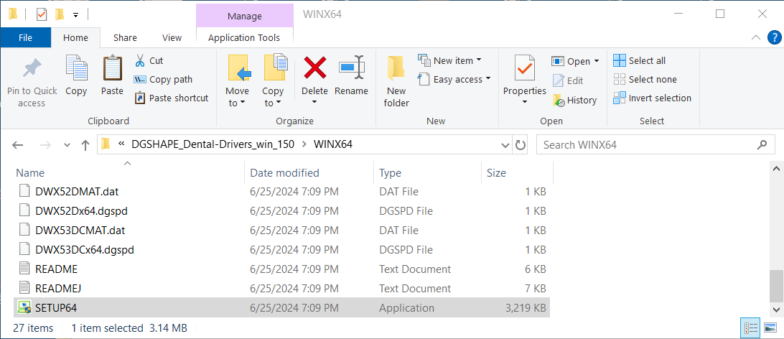The height and width of the screenshot is (339, 784).
Task: Open the Move to menu
Action: point(237,82)
